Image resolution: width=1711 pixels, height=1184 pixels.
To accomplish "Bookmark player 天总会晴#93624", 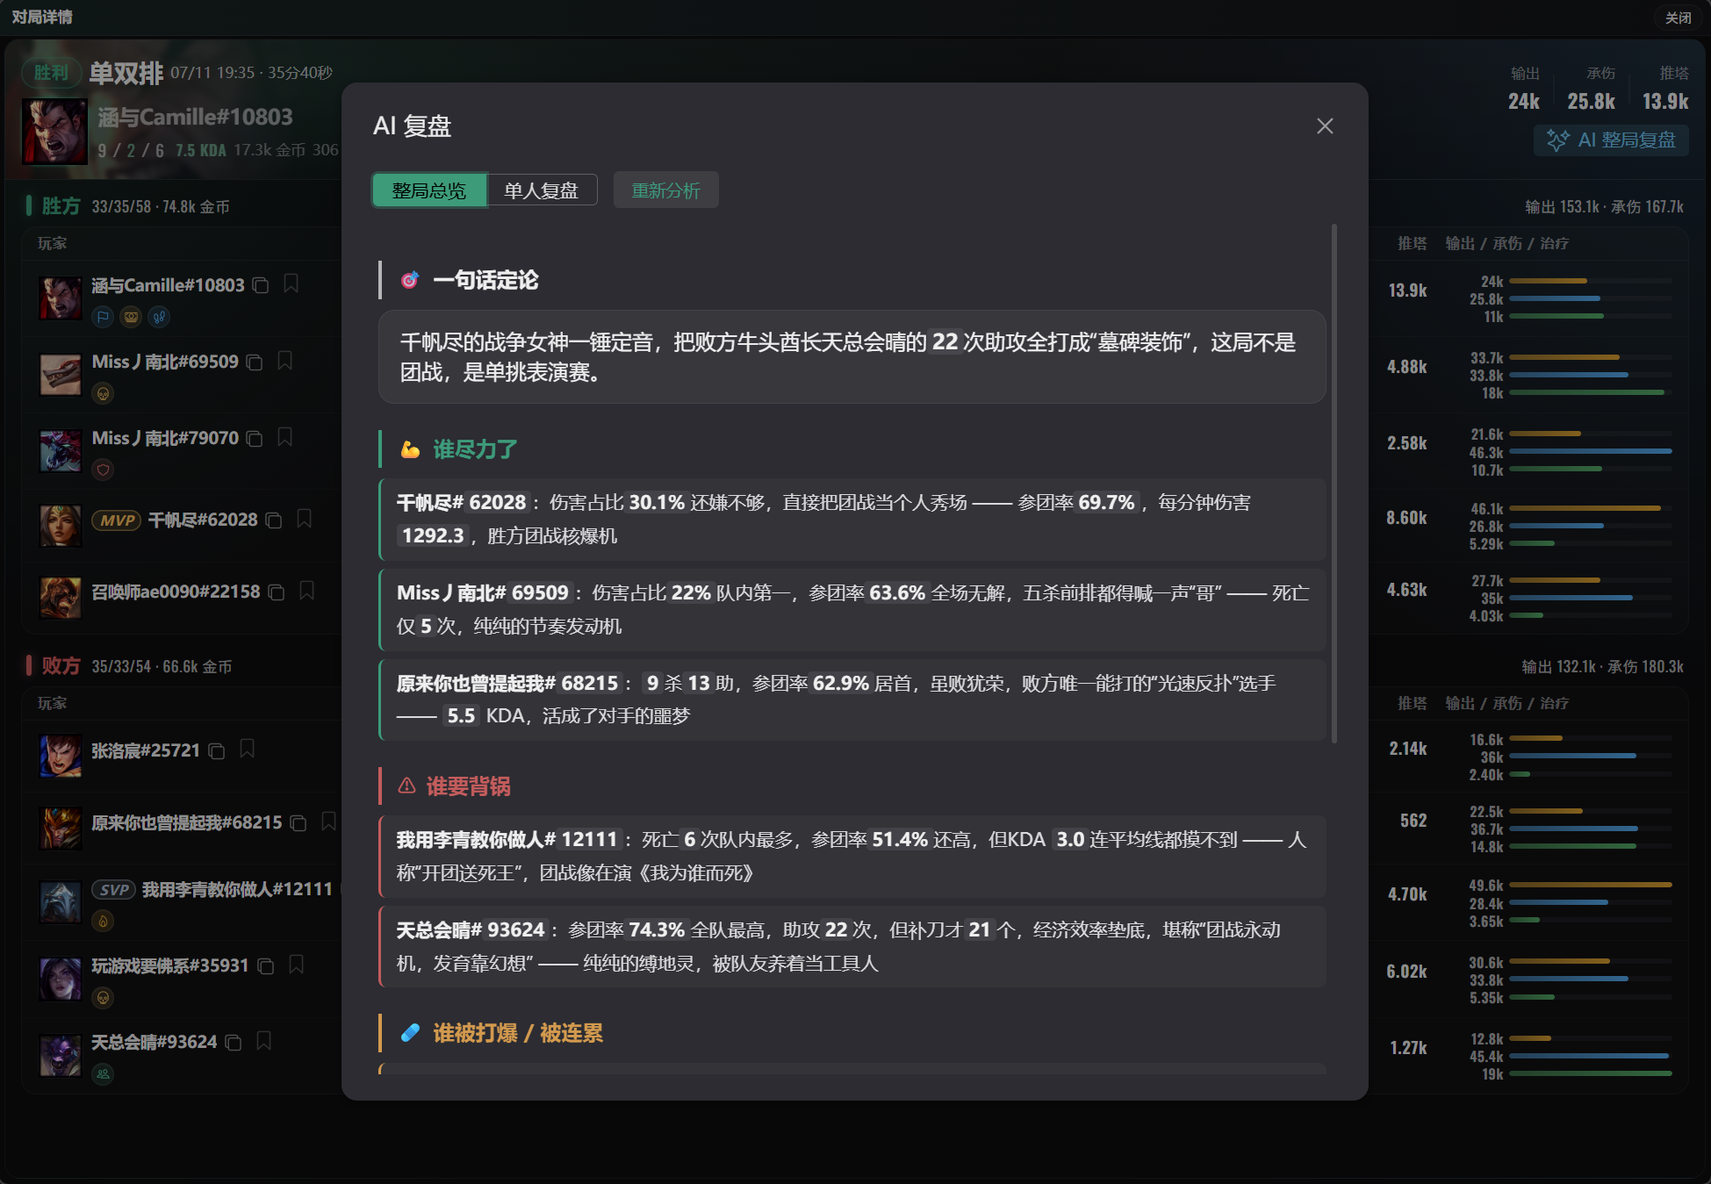I will [x=264, y=1041].
